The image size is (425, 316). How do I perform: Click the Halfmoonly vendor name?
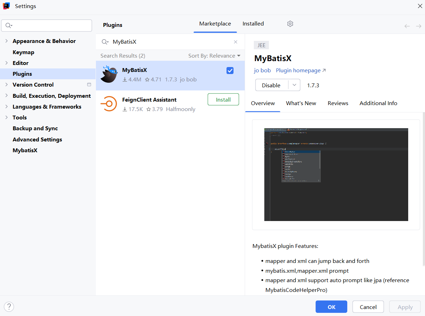[181, 109]
